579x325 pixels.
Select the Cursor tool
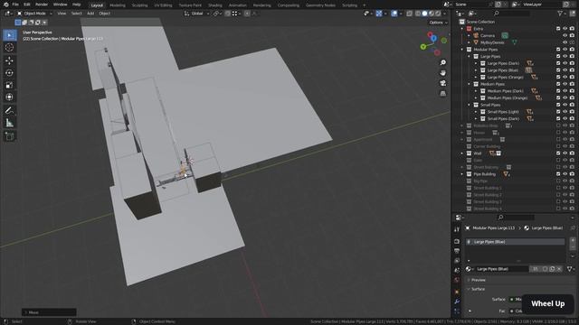click(x=10, y=48)
